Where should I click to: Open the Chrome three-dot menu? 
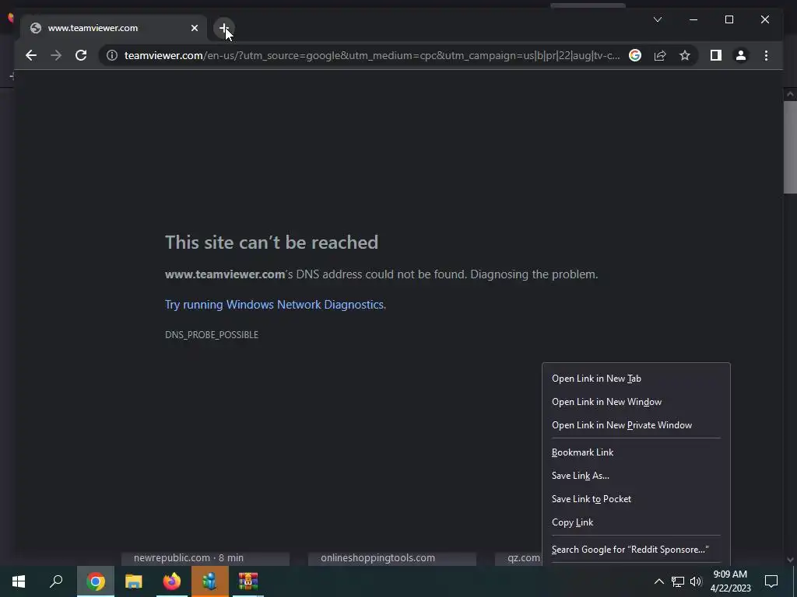click(x=766, y=55)
